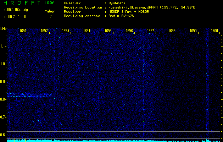
Task: Click the 1657 time axis marker
Action: point(151,31)
